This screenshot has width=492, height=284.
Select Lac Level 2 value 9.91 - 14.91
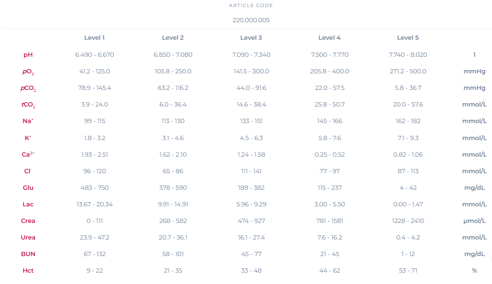tap(173, 204)
